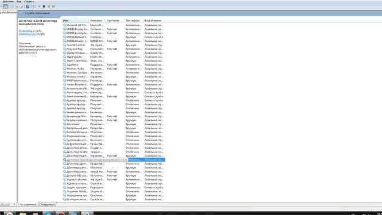Screen dimensions: 382x215
Task: Open Skype from the taskbar
Action: point(48,213)
